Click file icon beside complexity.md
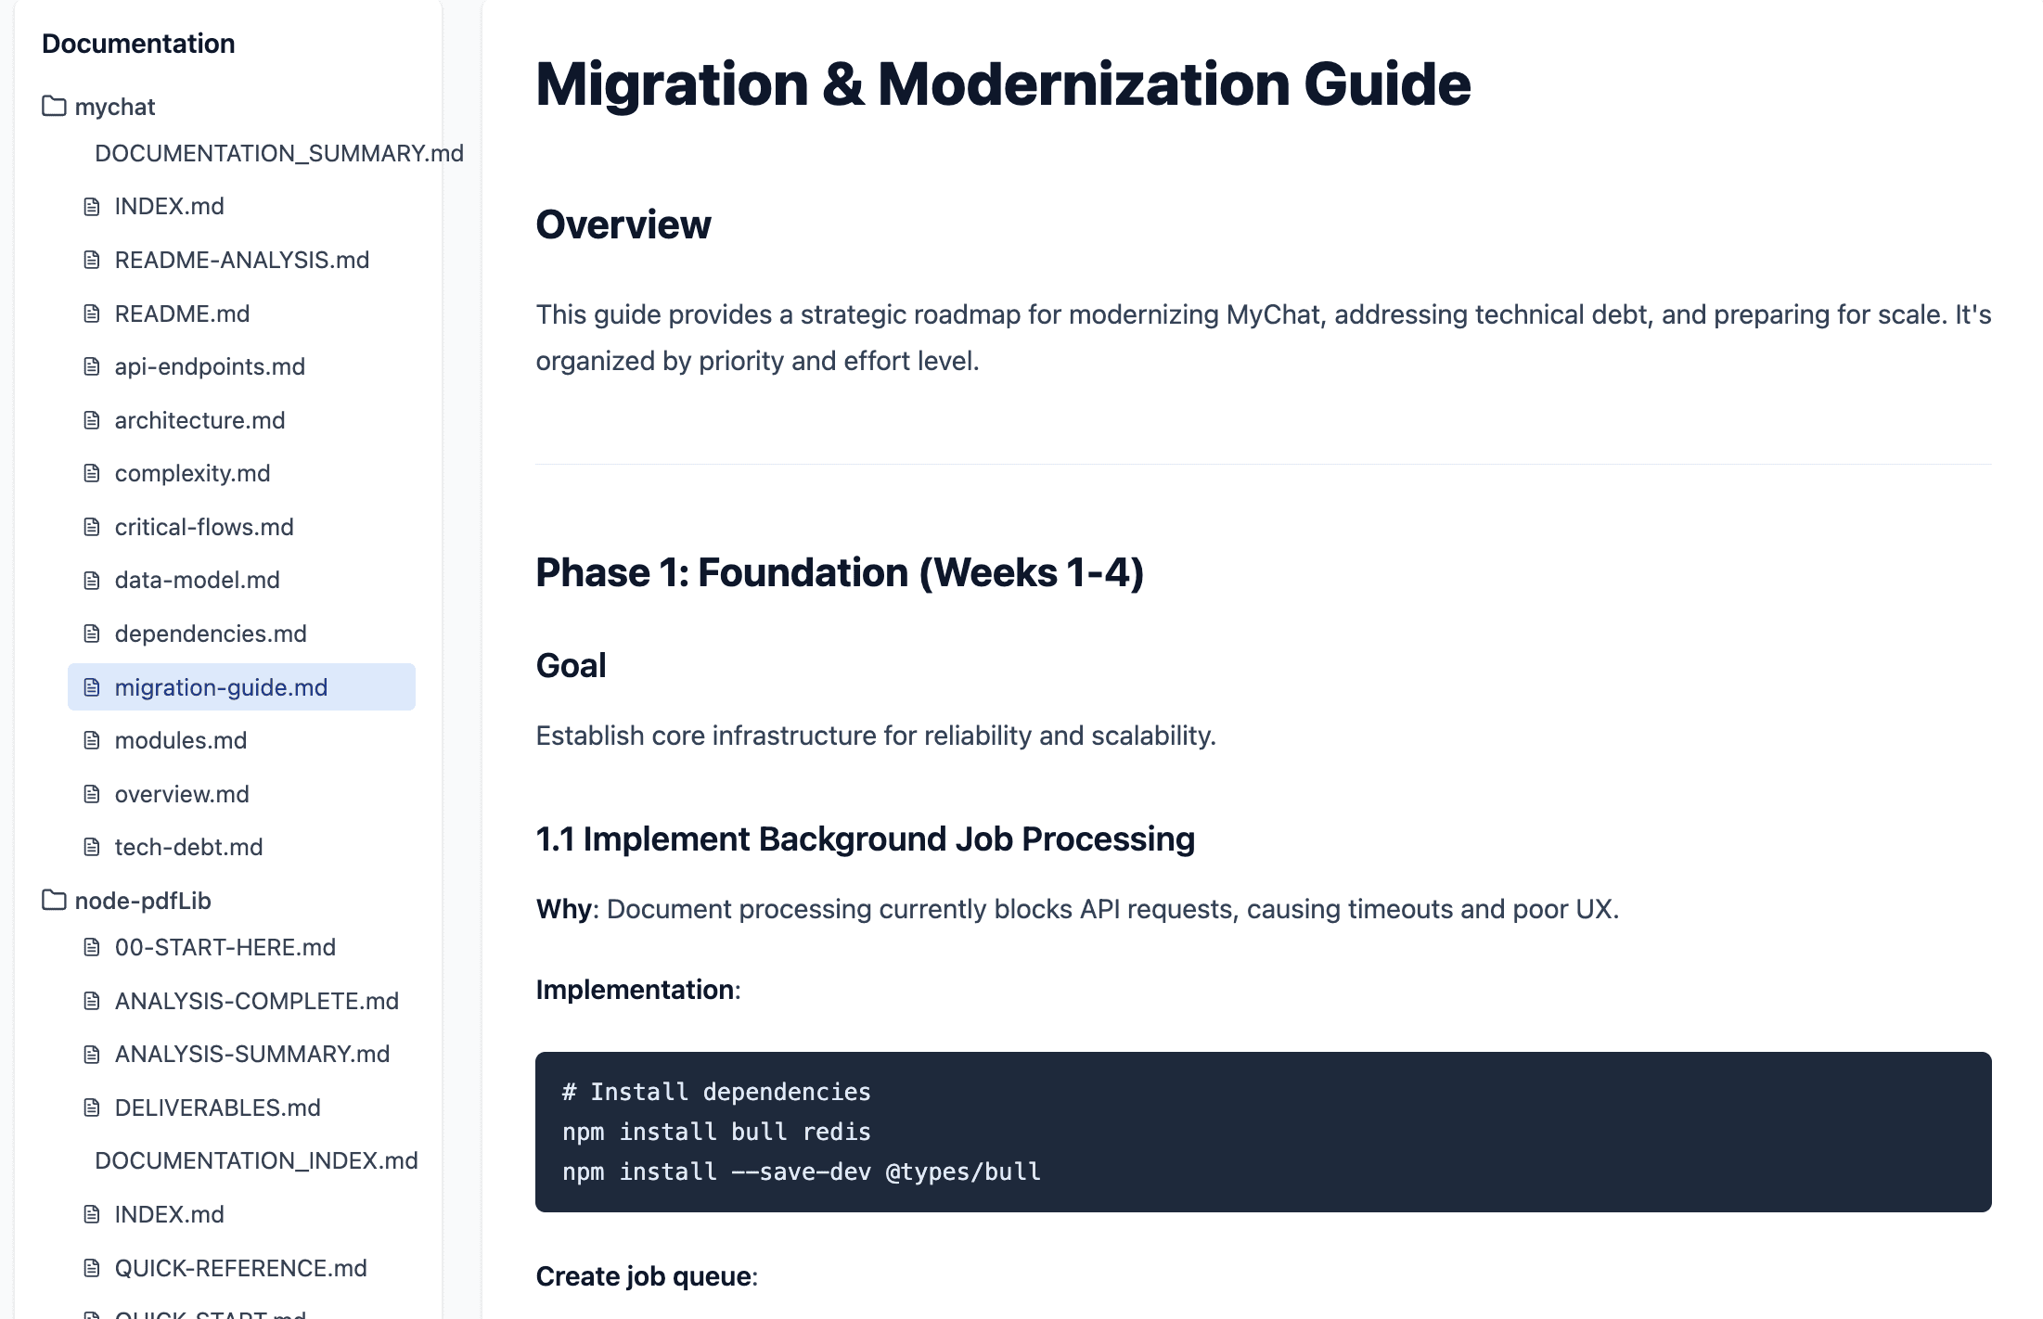The height and width of the screenshot is (1319, 2043). [92, 473]
